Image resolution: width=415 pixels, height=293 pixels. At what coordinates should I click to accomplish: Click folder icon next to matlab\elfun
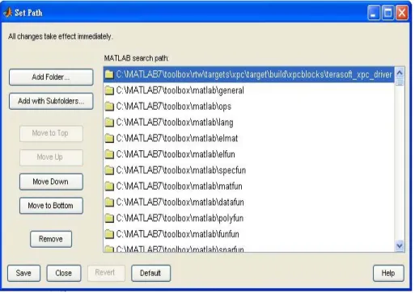(109, 154)
